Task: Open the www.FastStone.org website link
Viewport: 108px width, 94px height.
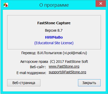Action: pos(64,66)
